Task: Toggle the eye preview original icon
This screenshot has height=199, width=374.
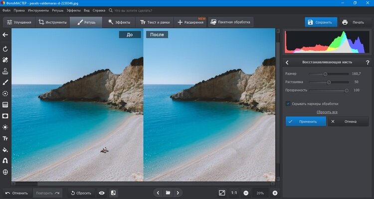Action: [x=102, y=193]
